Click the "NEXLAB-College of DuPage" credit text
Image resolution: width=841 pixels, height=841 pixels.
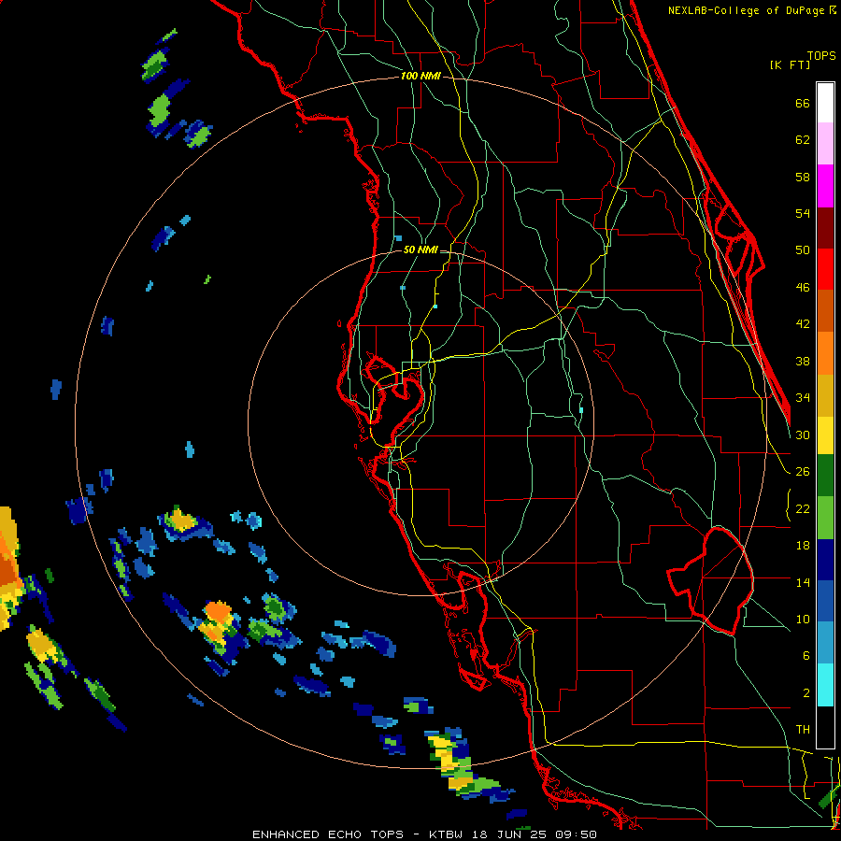coord(748,10)
